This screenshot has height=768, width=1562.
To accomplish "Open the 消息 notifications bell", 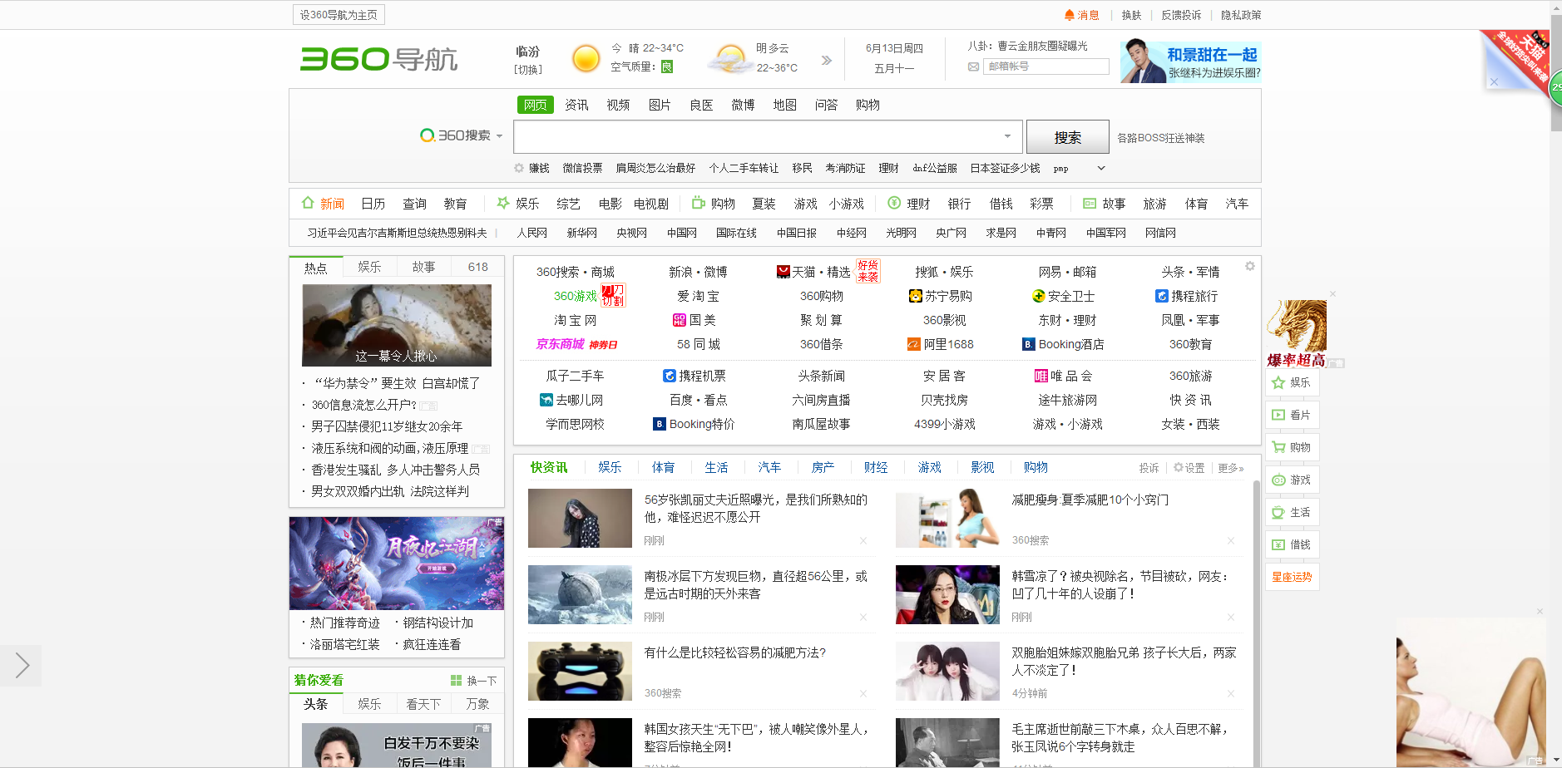I will [1081, 14].
